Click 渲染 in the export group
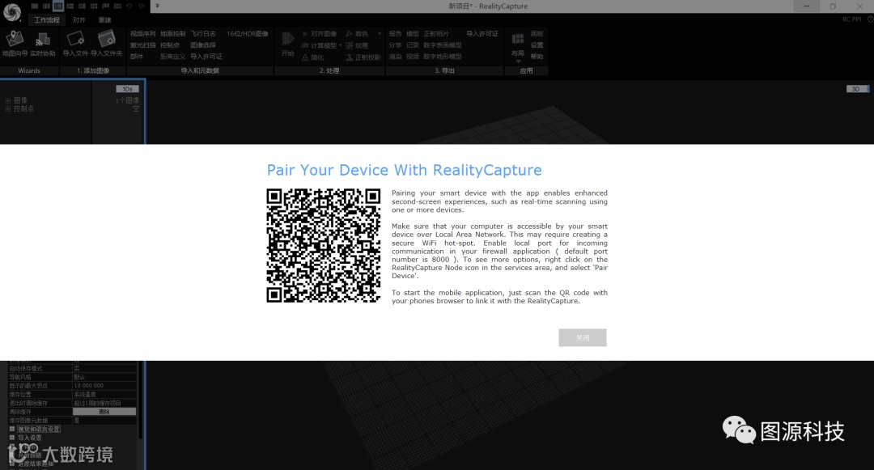This screenshot has width=874, height=470. (x=395, y=57)
